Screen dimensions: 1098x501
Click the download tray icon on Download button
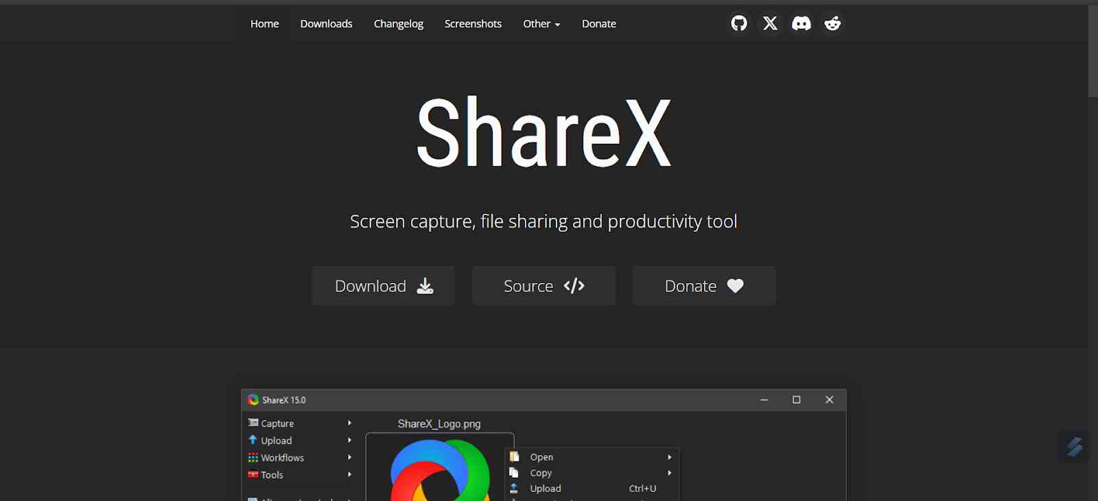425,286
